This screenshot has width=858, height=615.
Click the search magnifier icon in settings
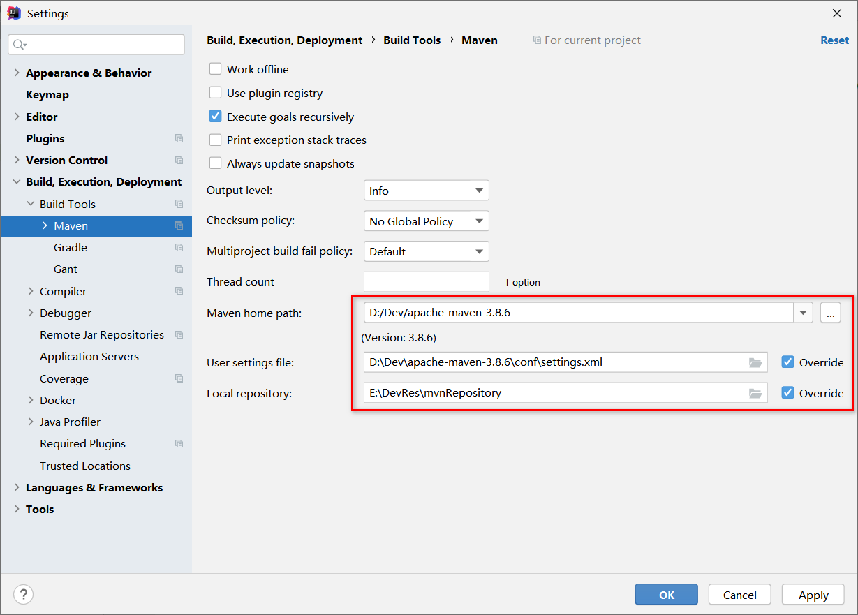click(19, 45)
